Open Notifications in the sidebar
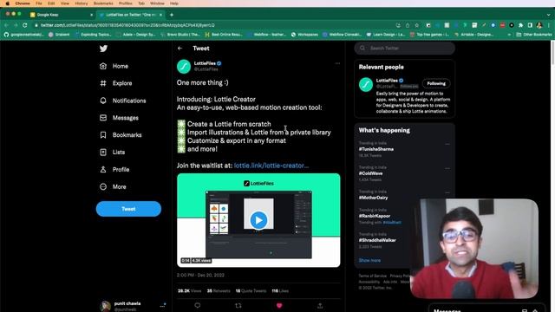The image size is (555, 312). [x=123, y=101]
